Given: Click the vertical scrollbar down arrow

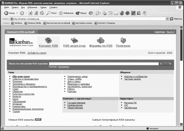Looking at the screenshot, I should [x=181, y=124].
